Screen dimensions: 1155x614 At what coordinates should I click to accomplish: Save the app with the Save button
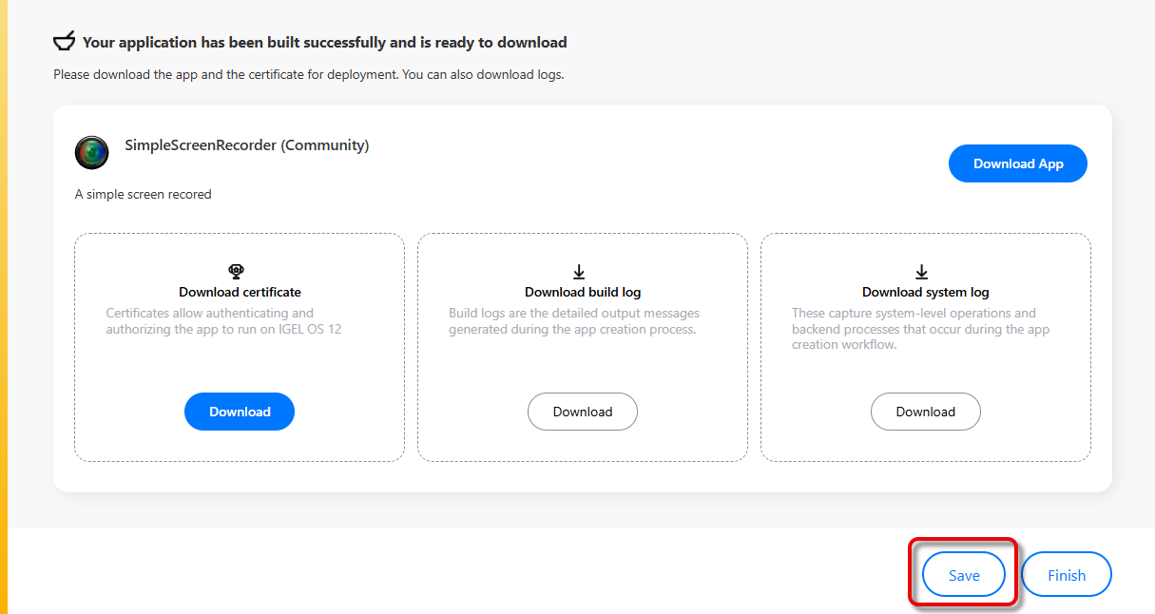pos(963,575)
